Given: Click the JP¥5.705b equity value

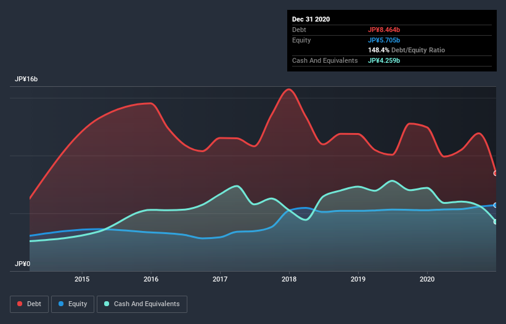Looking at the screenshot, I should click(x=384, y=40).
